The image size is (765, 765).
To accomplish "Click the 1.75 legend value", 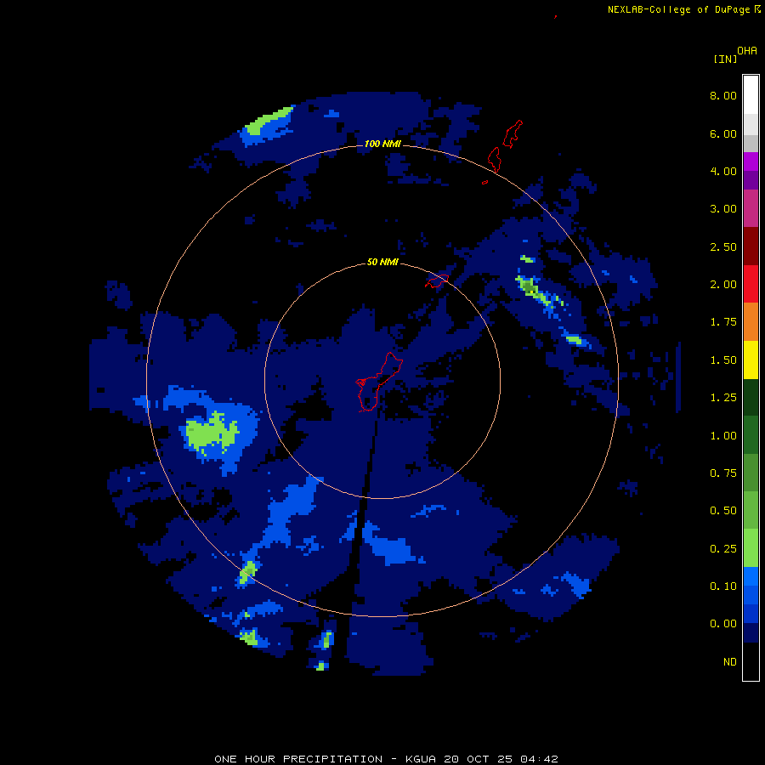I will pos(723,322).
